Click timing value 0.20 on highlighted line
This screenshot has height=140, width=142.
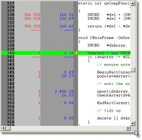coord(69,53)
